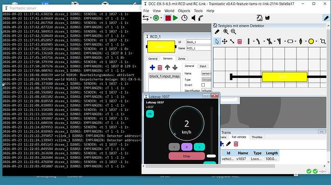Select the delete tile trash tool in board toolbar
Screen dimensions: 331x185
tap(239, 41)
